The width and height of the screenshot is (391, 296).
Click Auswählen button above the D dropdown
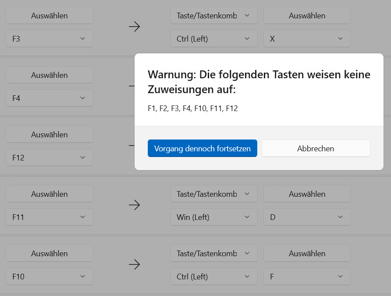point(307,194)
